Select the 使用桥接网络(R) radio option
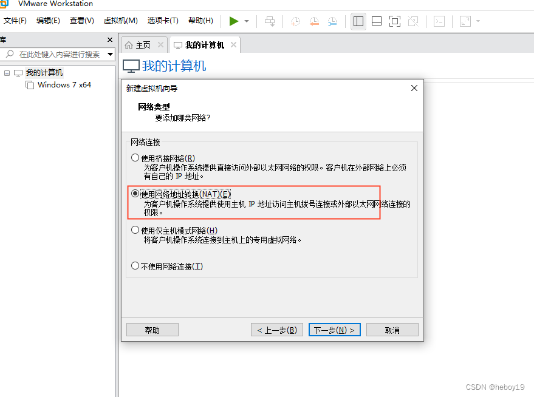 (x=135, y=158)
